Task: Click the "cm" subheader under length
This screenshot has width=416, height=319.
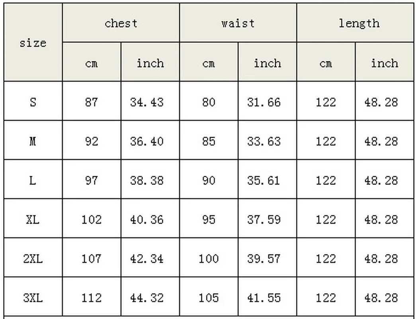Action: (x=326, y=63)
